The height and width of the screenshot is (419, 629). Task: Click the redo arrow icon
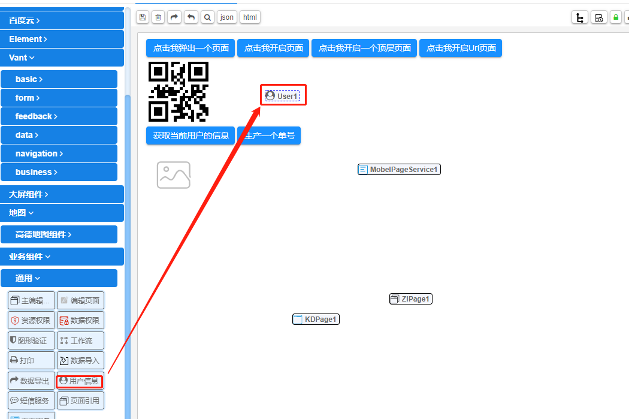click(174, 17)
